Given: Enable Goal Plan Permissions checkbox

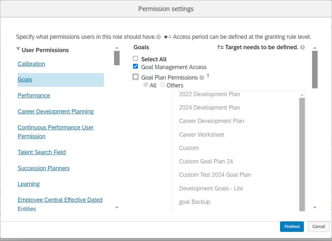Looking at the screenshot, I should point(136,77).
